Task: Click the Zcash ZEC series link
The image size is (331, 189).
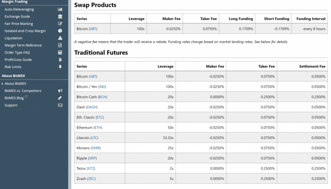Action: [x=91, y=178]
